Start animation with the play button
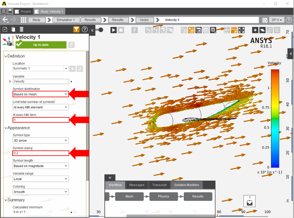 [113, 30]
